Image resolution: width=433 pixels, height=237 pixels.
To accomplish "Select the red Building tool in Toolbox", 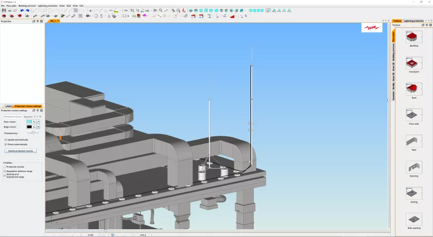I will pos(414,37).
